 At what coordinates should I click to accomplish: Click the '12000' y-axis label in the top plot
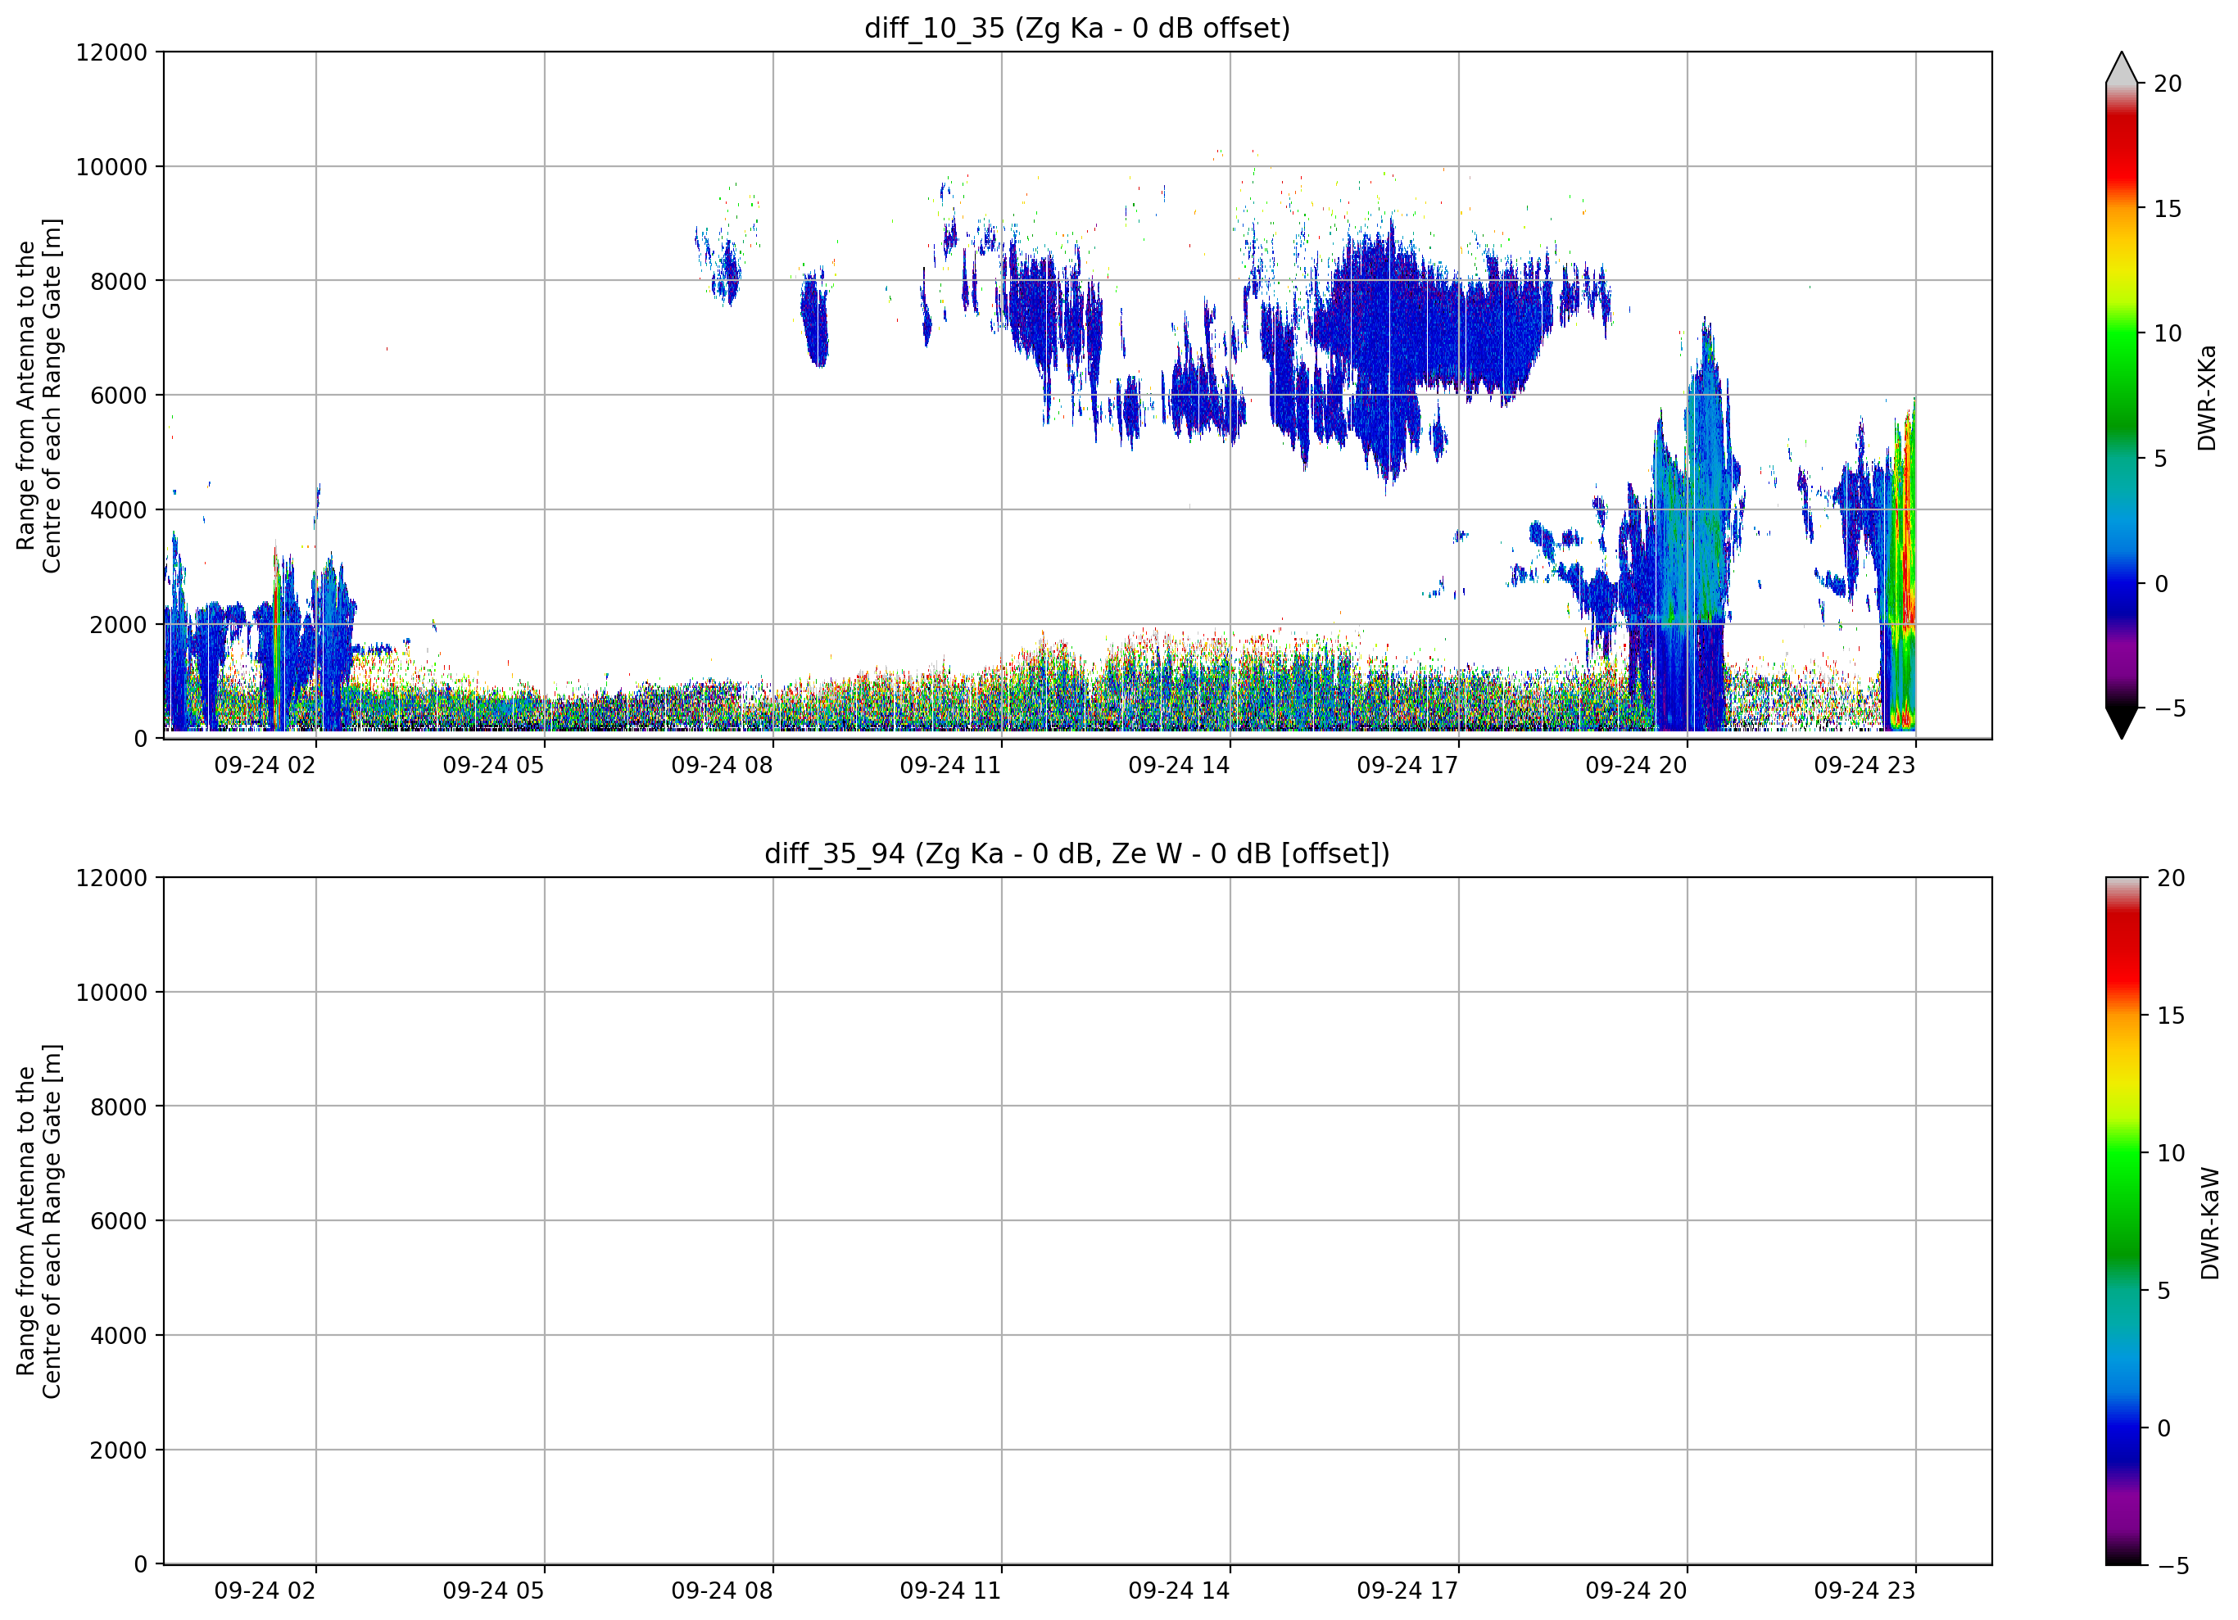[111, 52]
